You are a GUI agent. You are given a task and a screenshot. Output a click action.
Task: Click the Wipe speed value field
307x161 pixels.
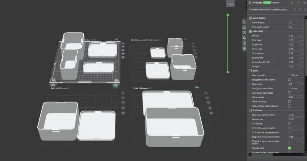click(296, 97)
